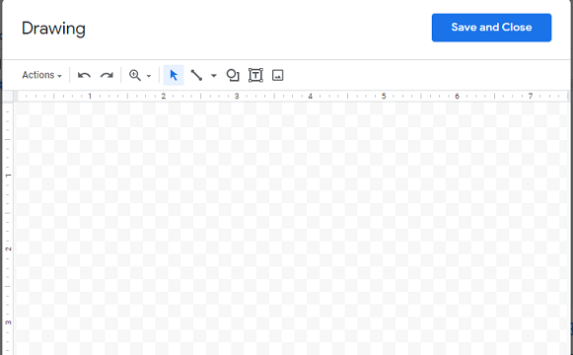Screen dimensions: 573x355
Task: Click horizontal ruler at the 4 mark
Action: [311, 96]
